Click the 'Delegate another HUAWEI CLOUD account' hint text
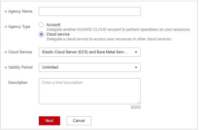The image size is (199, 130). pyautogui.click(x=118, y=30)
